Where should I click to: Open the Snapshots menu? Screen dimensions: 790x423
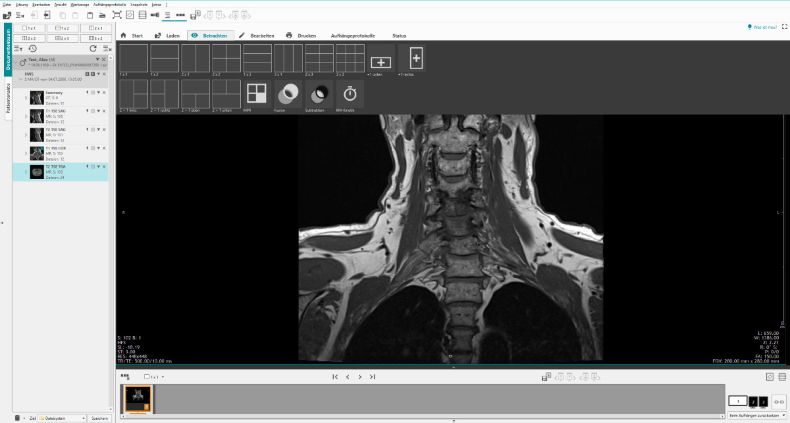[x=138, y=5]
